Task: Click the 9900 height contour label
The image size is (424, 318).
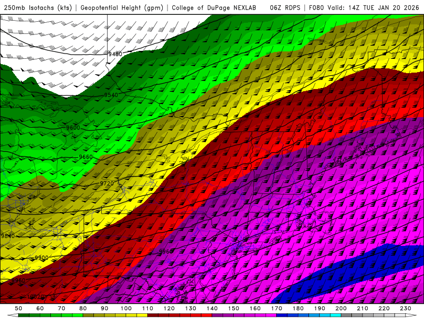Action: (41, 258)
